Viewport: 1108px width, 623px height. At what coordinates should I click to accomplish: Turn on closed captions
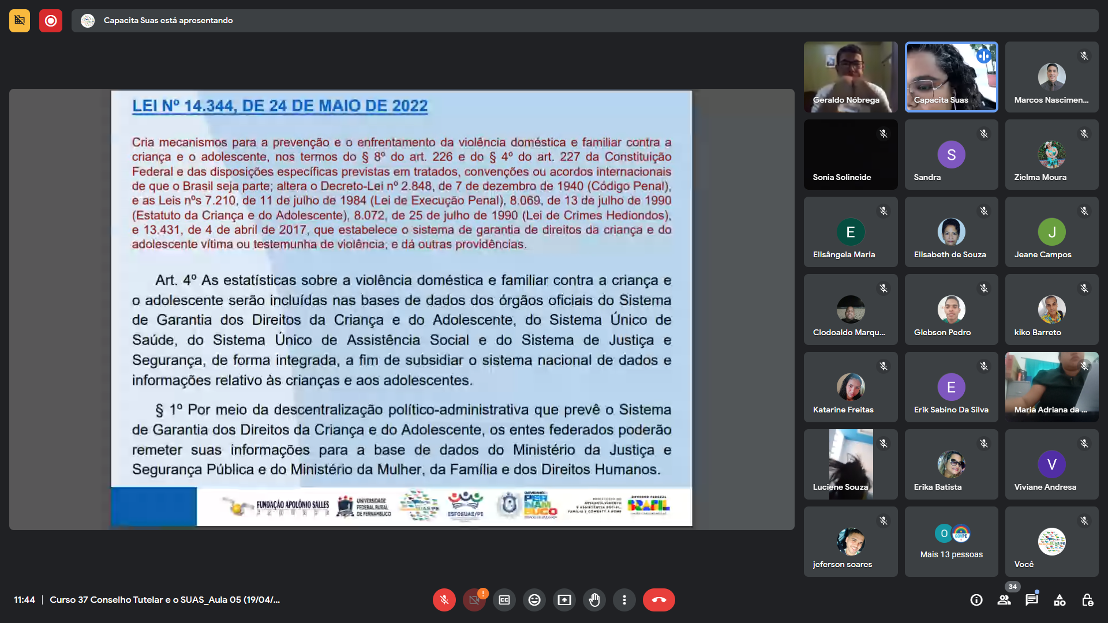click(x=504, y=600)
